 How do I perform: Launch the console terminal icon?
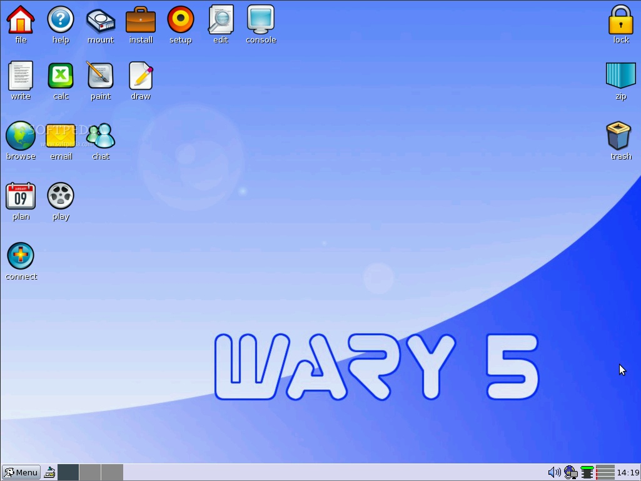[261, 20]
